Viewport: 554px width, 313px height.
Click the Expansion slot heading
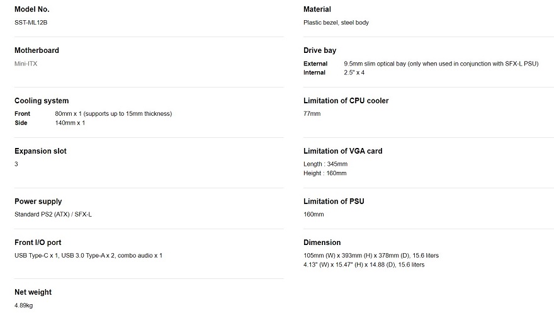point(41,151)
